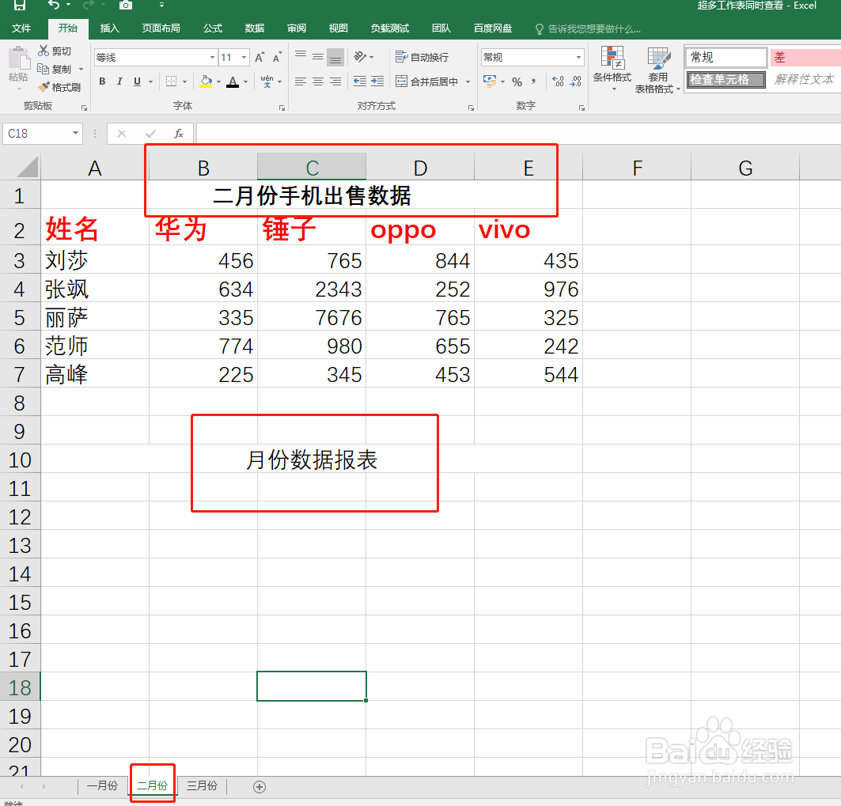
Task: Select bottom vertical align icon
Action: coord(335,57)
